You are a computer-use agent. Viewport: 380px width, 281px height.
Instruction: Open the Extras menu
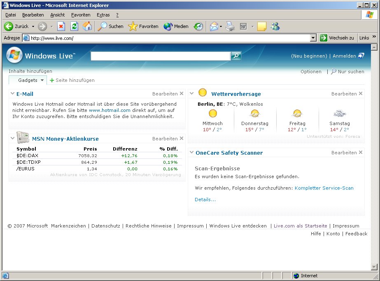[103, 15]
